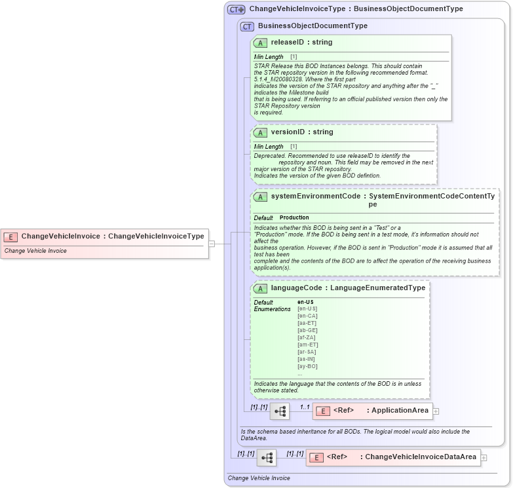Click the 1..1 cardinality before ApplicationArea
Screen dimensions: 513x488
coord(305,407)
